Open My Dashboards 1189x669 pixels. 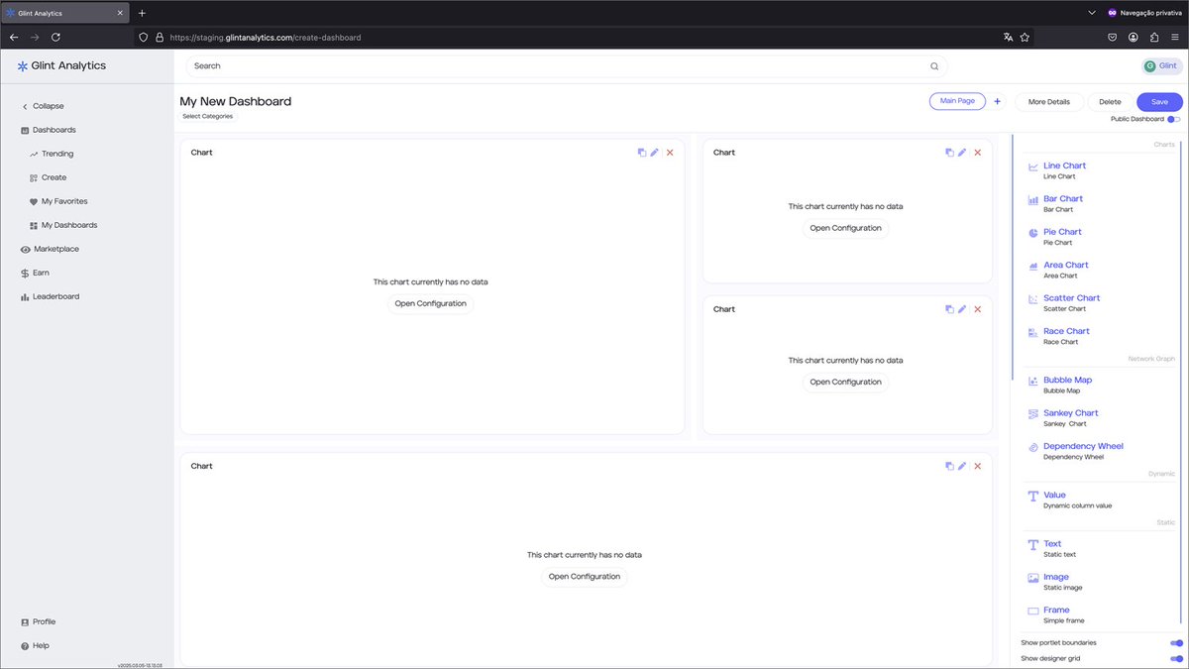click(x=63, y=225)
